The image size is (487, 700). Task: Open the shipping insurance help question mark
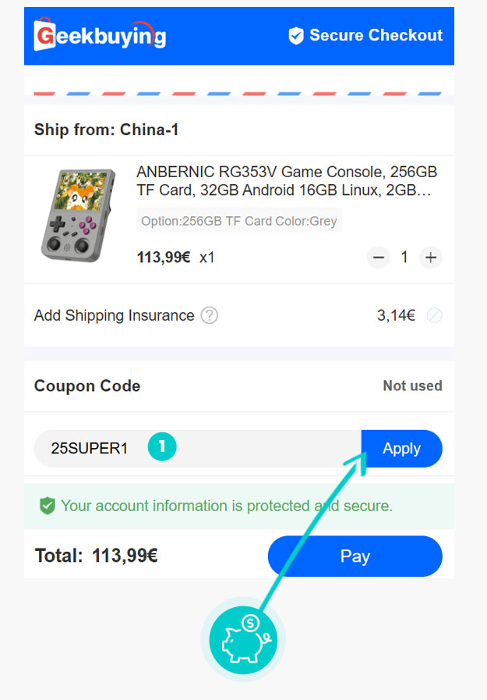209,315
